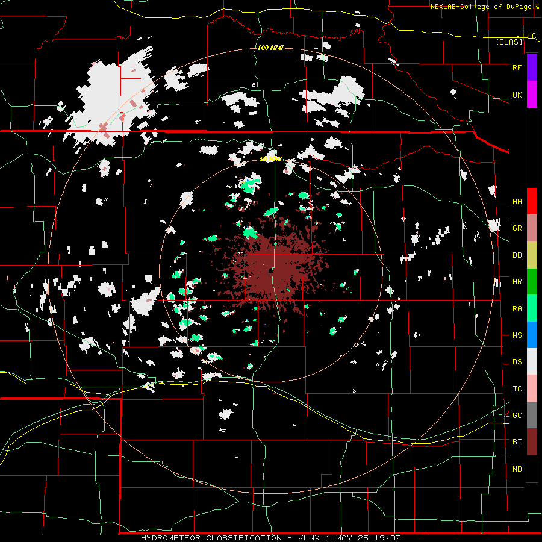This screenshot has height=542, width=542.
Task: Click the 50 NMI range ring label
Action: click(x=270, y=160)
